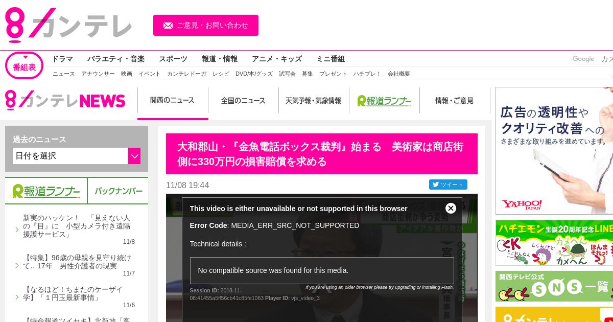Open the レシピ link
613x322 pixels.
click(x=221, y=74)
